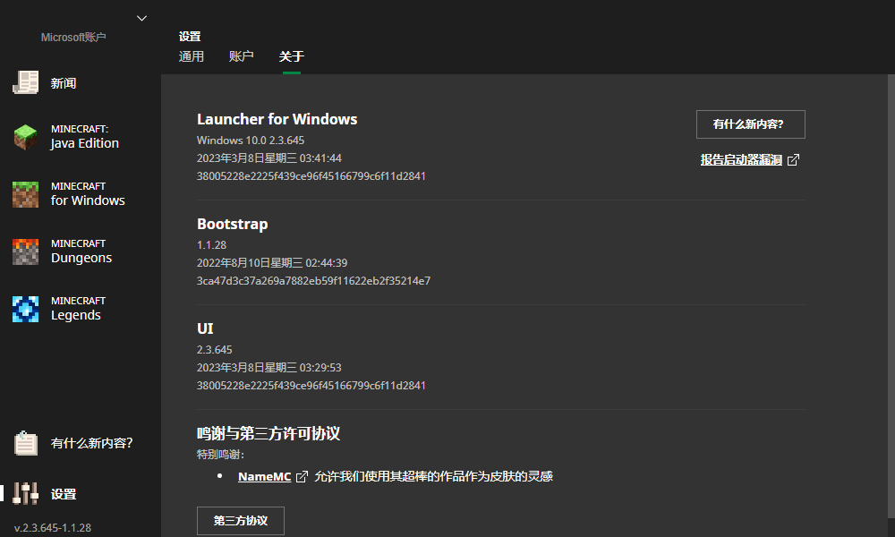Viewport: 895px width, 537px height.
Task: Open the 报告启动器漏洞 link
Action: pos(741,160)
